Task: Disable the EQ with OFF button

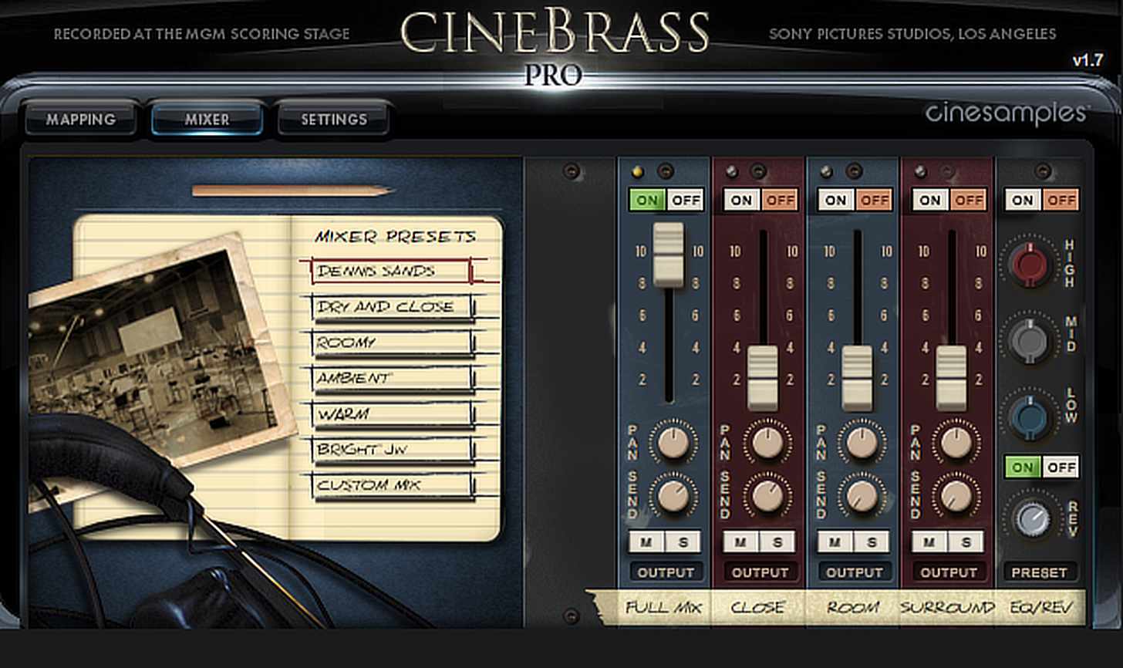Action: [1061, 201]
